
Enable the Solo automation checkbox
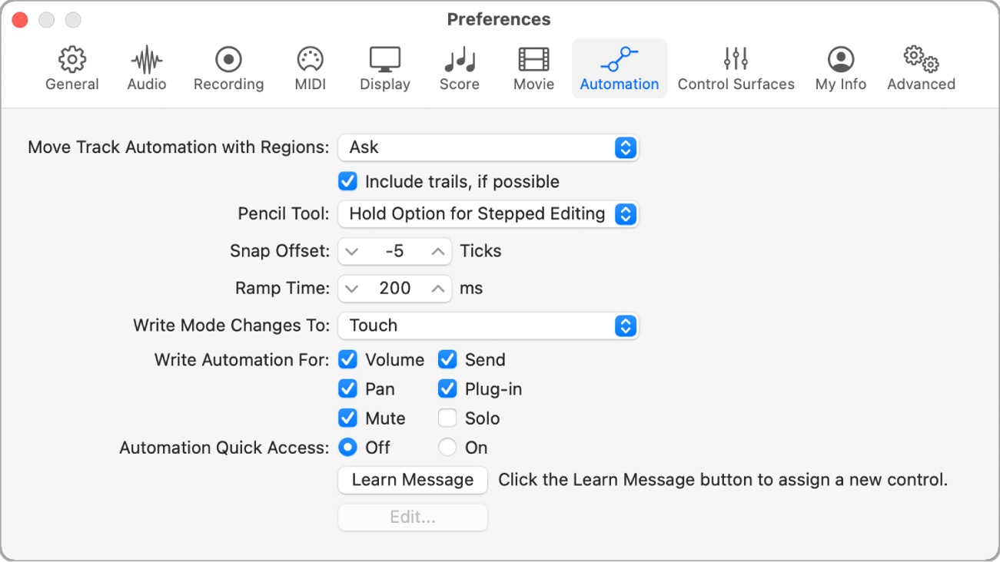coord(447,418)
